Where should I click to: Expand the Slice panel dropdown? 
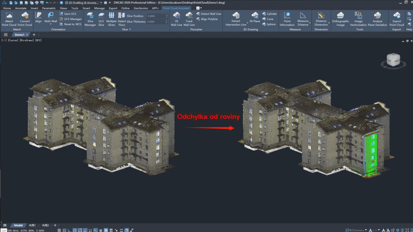tap(130, 29)
